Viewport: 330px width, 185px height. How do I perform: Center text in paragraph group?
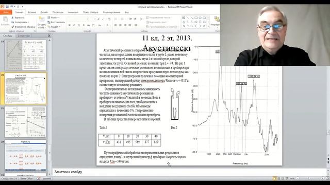pyautogui.click(x=120, y=25)
